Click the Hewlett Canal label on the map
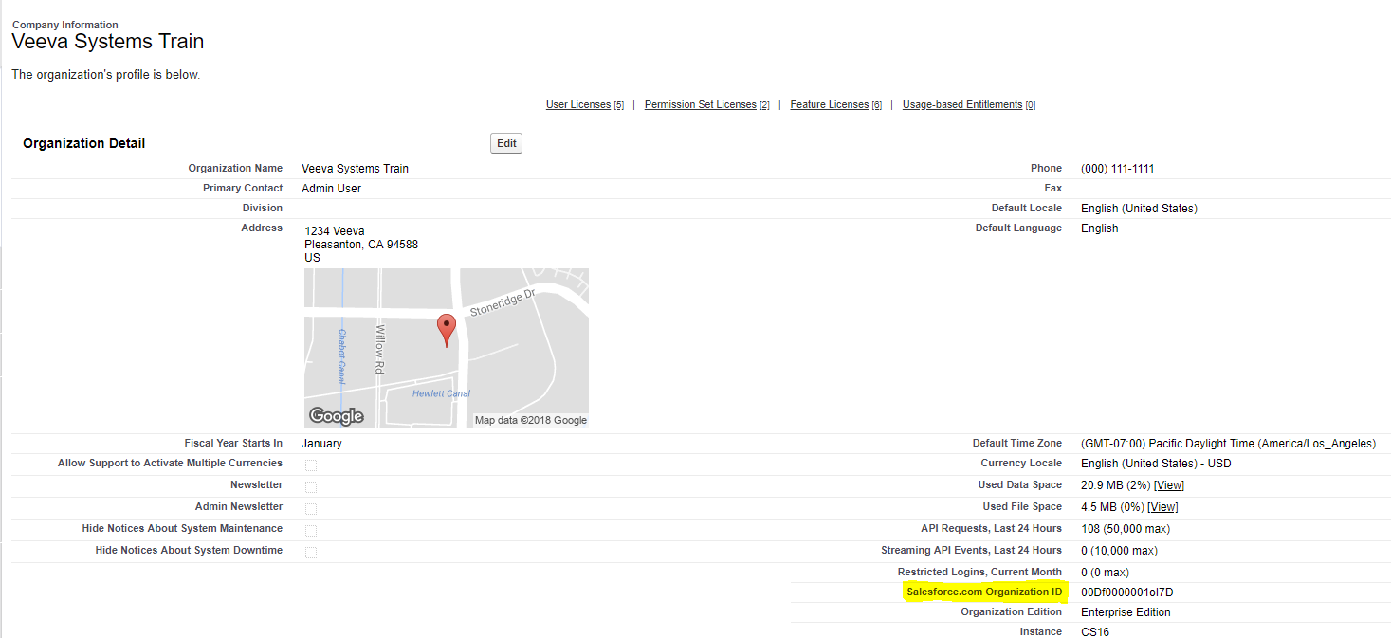 pos(441,393)
